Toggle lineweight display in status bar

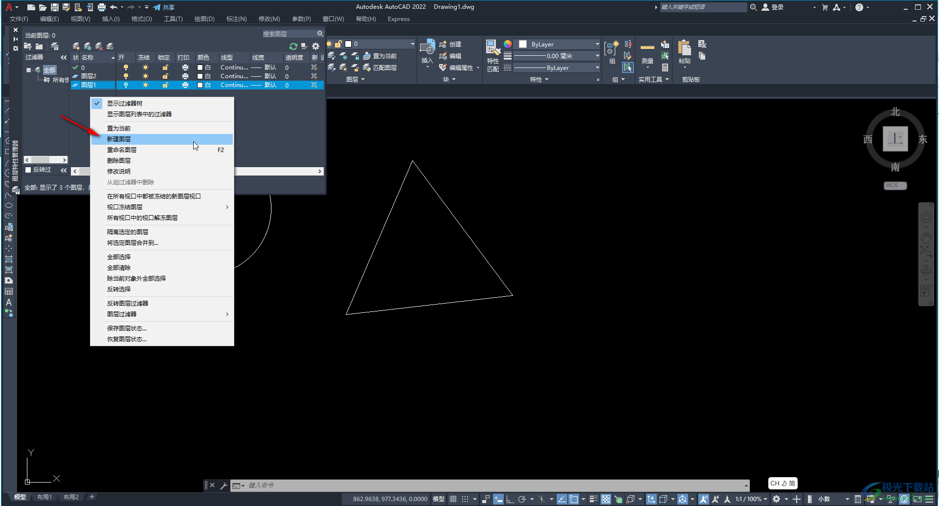coord(593,499)
